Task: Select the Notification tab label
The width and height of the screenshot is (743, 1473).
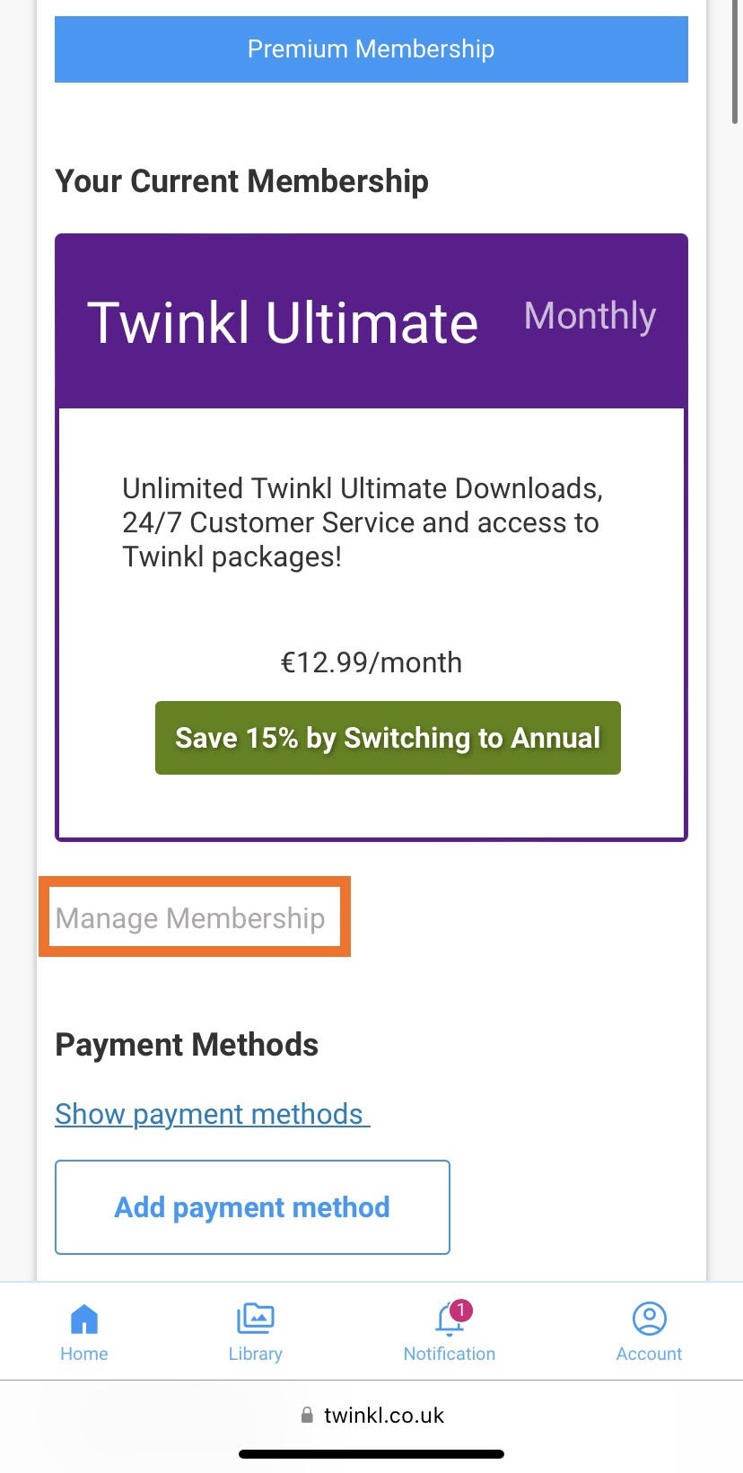Action: (x=449, y=1354)
